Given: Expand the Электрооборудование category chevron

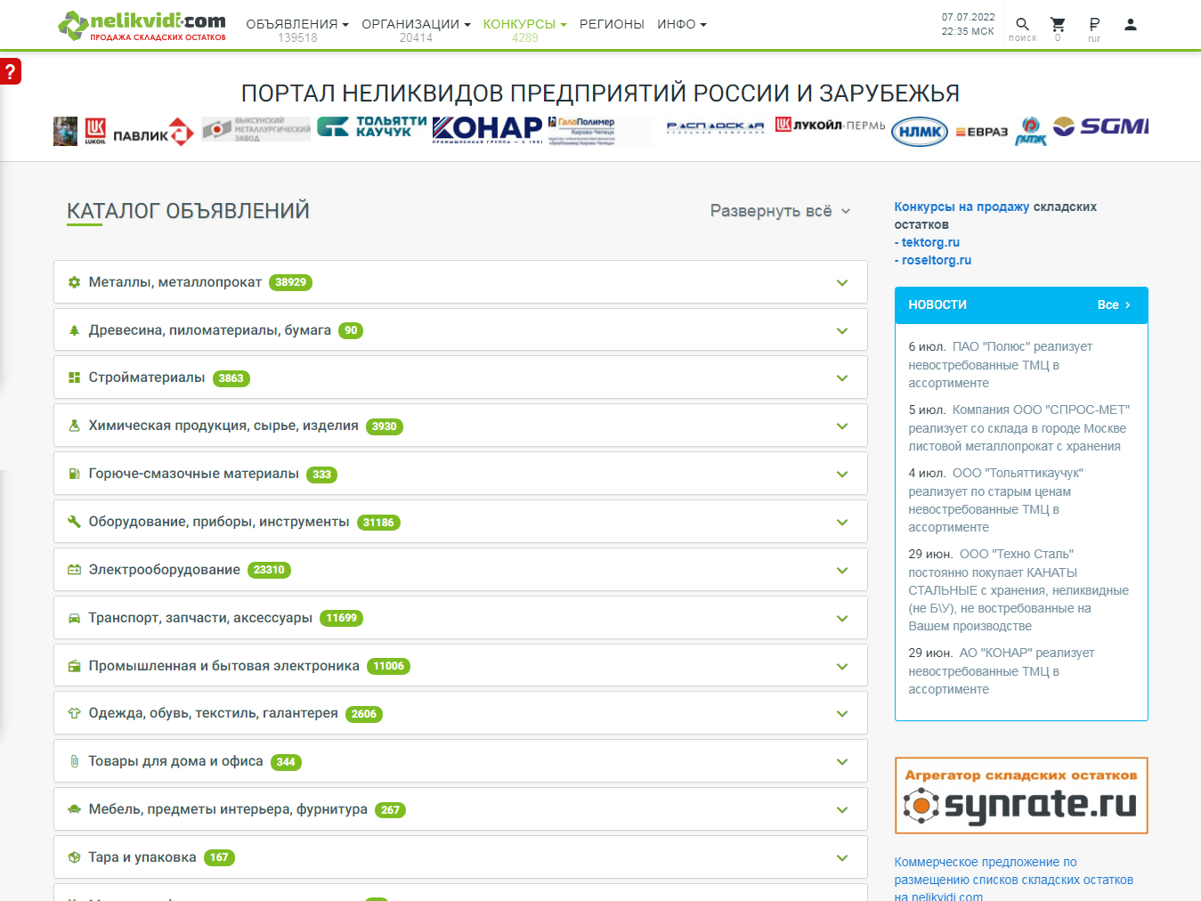Looking at the screenshot, I should 842,570.
